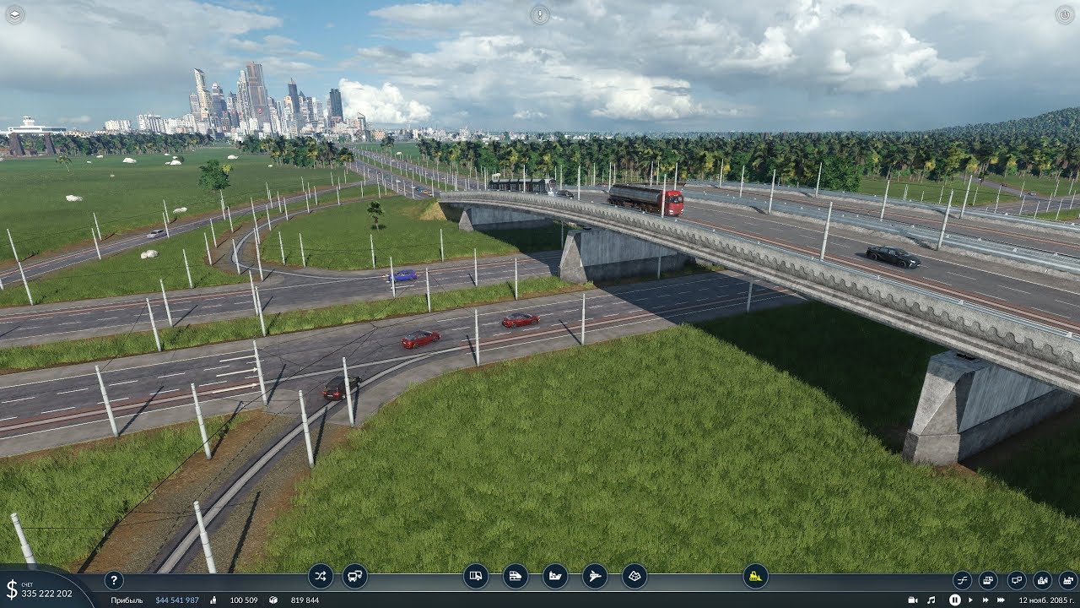The image size is (1080, 608).
Task: Set game to normal play speed
Action: point(970,600)
